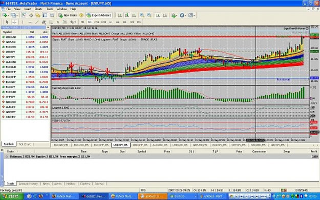
Task: Select the CADJPY row in Market Watch
Action: tap(25, 117)
